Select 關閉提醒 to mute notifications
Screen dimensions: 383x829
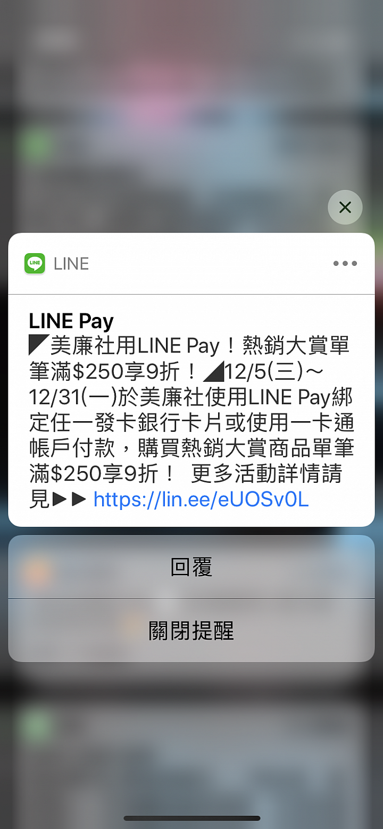[x=191, y=630]
